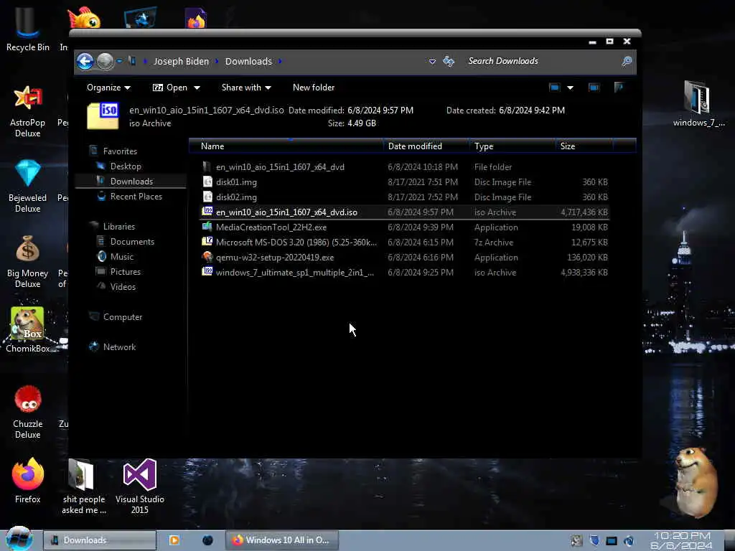Click the large iso icon in details pane

tap(103, 116)
